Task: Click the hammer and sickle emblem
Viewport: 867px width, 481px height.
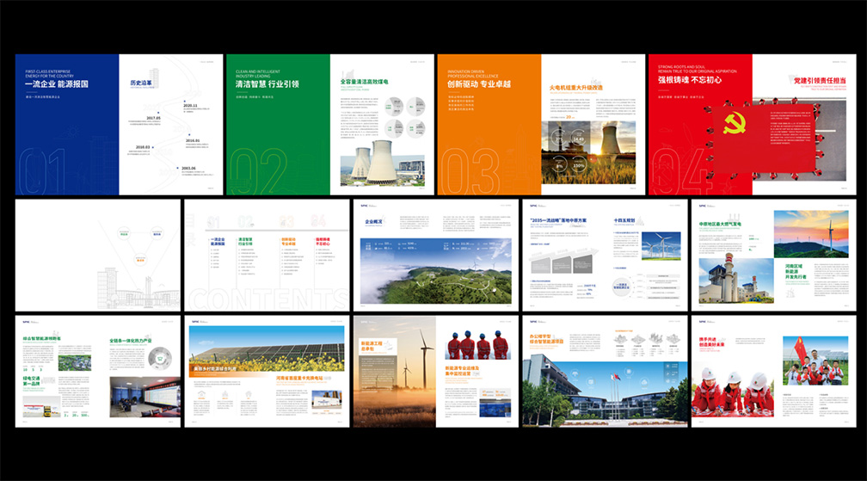Action: click(735, 122)
